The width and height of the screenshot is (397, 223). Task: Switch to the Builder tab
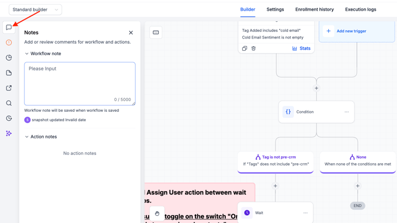[x=248, y=9]
